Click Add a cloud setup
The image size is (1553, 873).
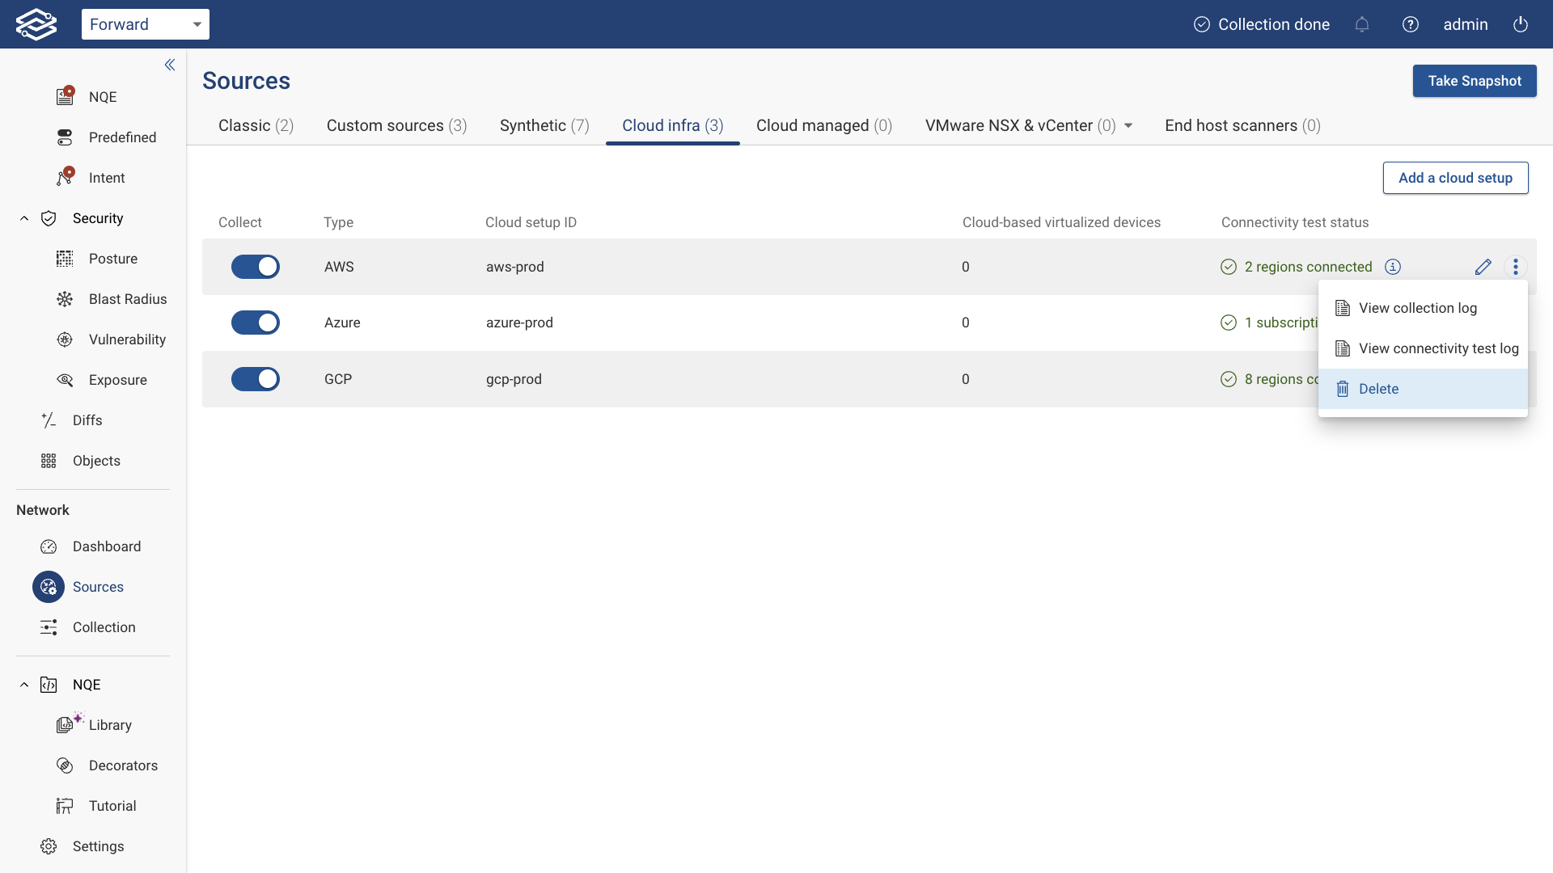pos(1455,178)
